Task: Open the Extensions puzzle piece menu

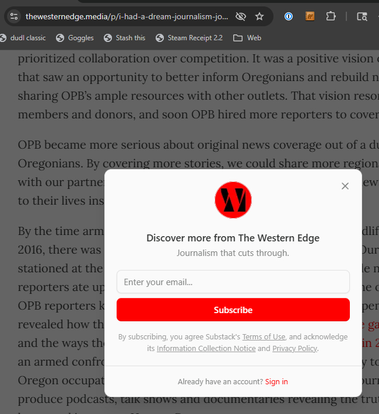Action: point(331,16)
